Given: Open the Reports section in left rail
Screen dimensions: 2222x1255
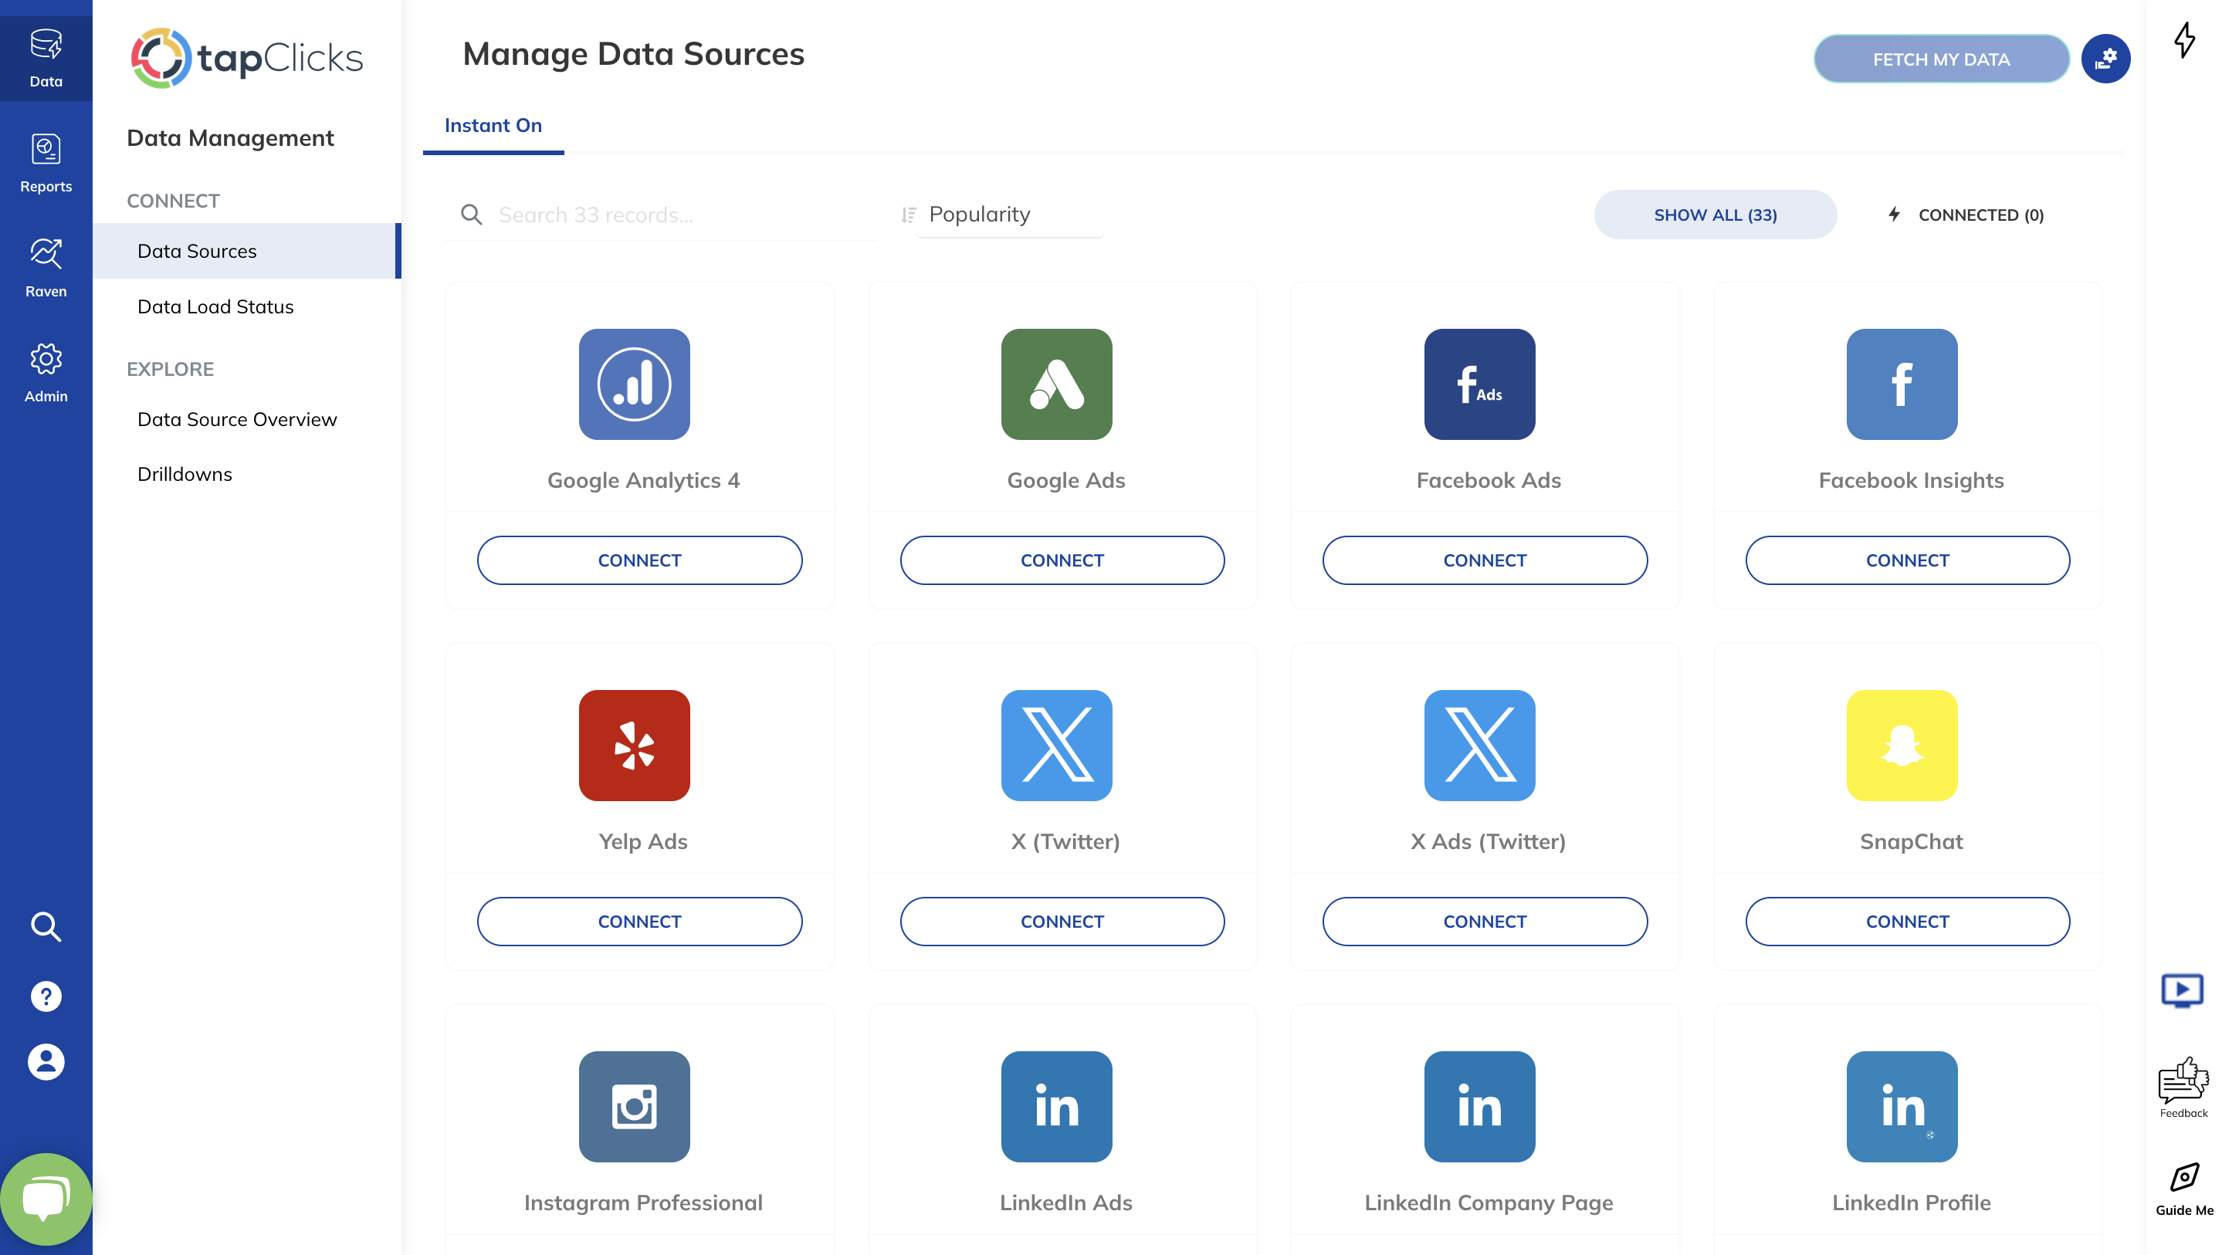Looking at the screenshot, I should point(46,163).
